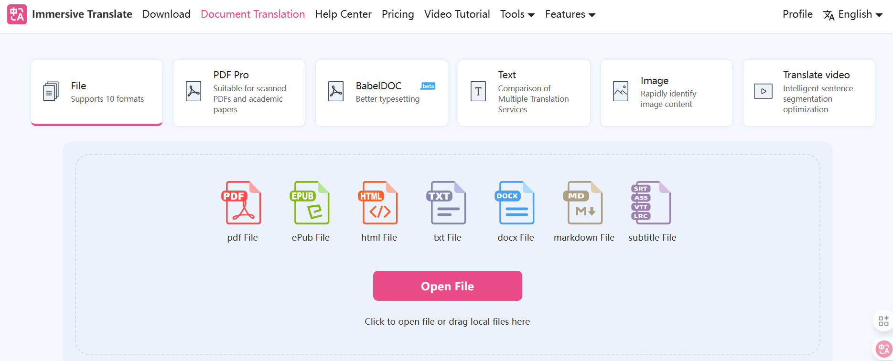Viewport: 893px width, 361px height.
Task: Expand the Tools dropdown menu
Action: point(517,14)
